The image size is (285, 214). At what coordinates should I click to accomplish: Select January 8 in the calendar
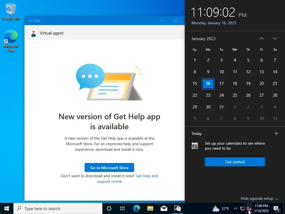point(195,72)
